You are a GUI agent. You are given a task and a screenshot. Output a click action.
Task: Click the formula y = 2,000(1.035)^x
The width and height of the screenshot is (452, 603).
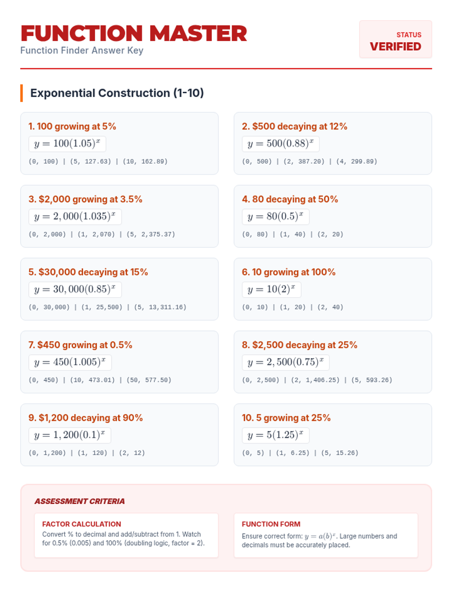75,217
